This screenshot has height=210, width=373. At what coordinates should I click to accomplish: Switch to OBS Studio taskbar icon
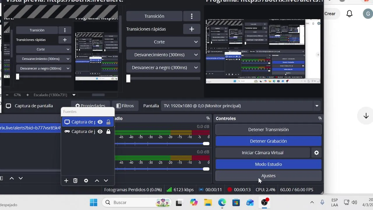pyautogui.click(x=265, y=202)
